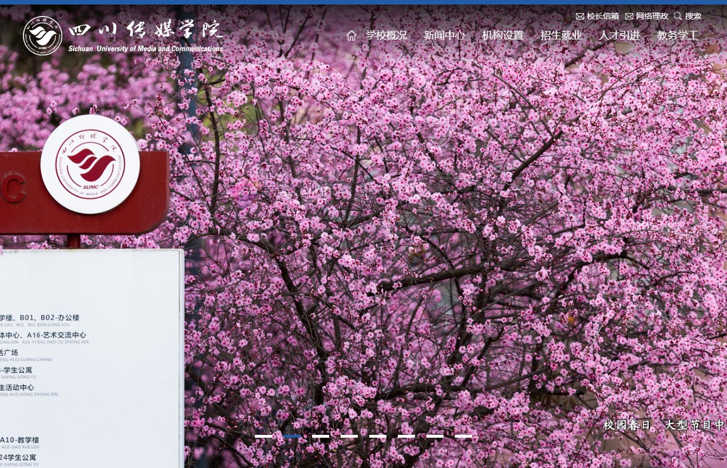Select the fourth carousel slide indicator

[349, 436]
